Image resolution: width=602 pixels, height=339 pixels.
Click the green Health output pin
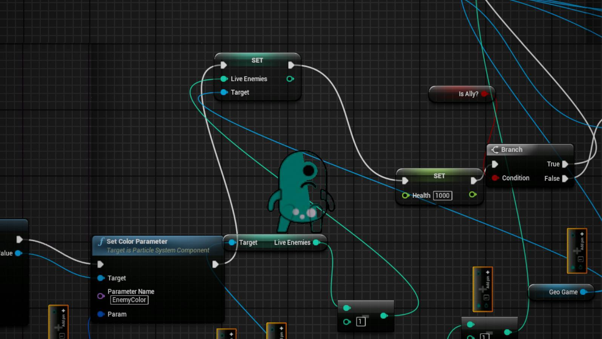tap(472, 194)
